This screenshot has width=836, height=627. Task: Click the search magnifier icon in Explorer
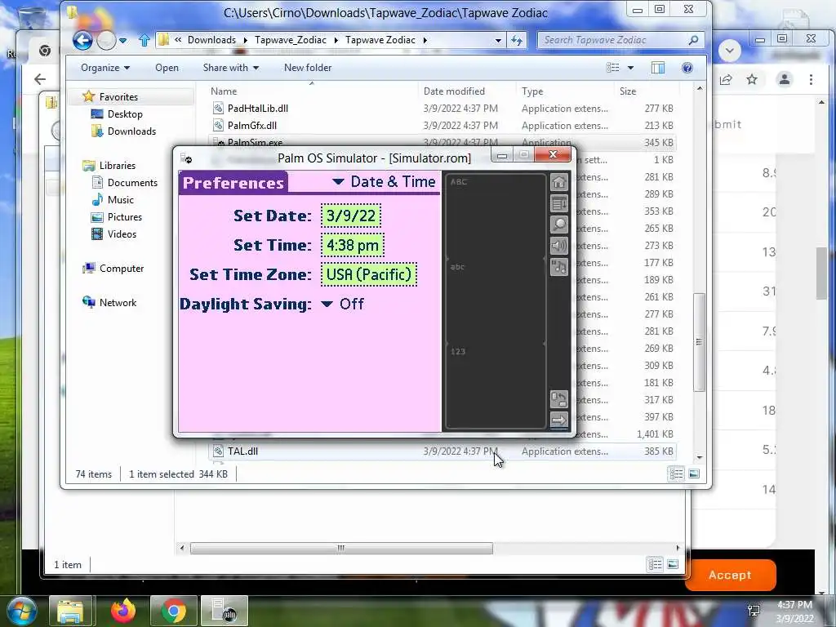pyautogui.click(x=693, y=40)
